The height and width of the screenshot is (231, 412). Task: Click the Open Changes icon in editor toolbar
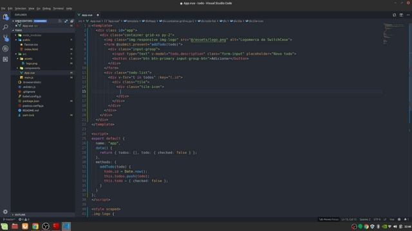(395, 15)
